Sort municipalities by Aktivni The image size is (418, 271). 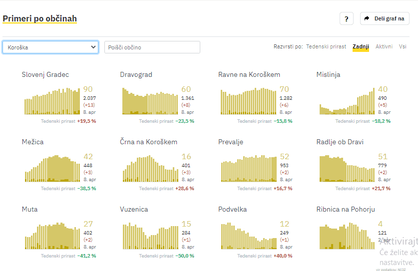(x=384, y=46)
